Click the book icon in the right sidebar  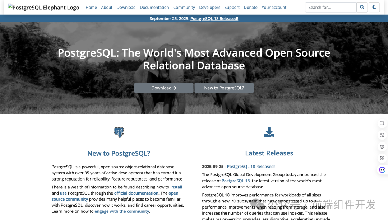tap(382, 123)
